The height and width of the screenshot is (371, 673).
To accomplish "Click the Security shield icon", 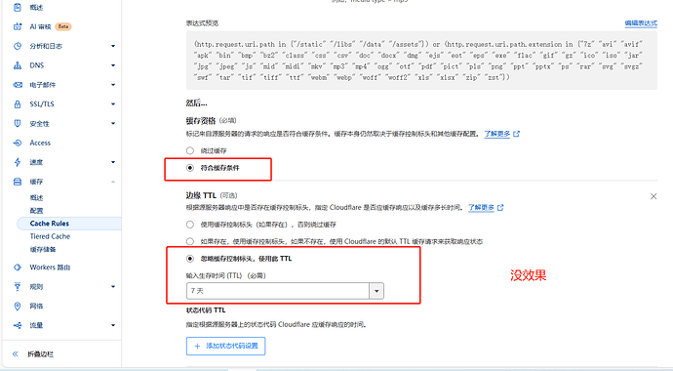I will [x=18, y=123].
